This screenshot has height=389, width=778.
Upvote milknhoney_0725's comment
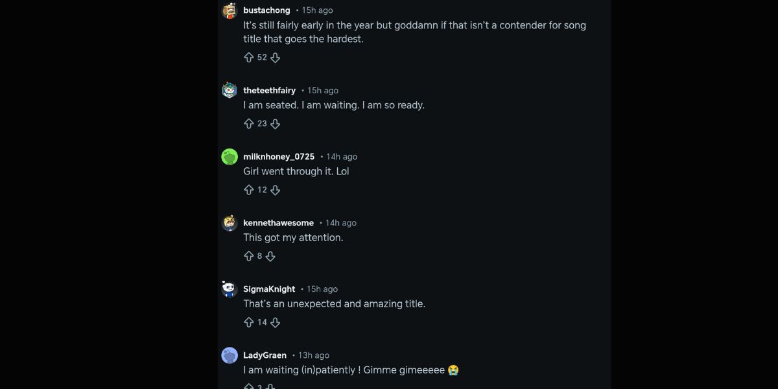[x=248, y=190]
